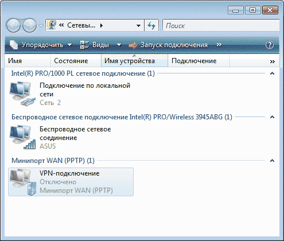Screen dimensions: 284x241
Task: Open the Упорядочить menu
Action: tap(41, 45)
